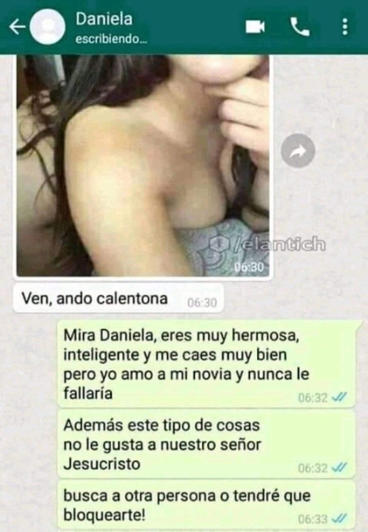This screenshot has width=368, height=532.
Task: Open the received photo message
Action: (143, 165)
